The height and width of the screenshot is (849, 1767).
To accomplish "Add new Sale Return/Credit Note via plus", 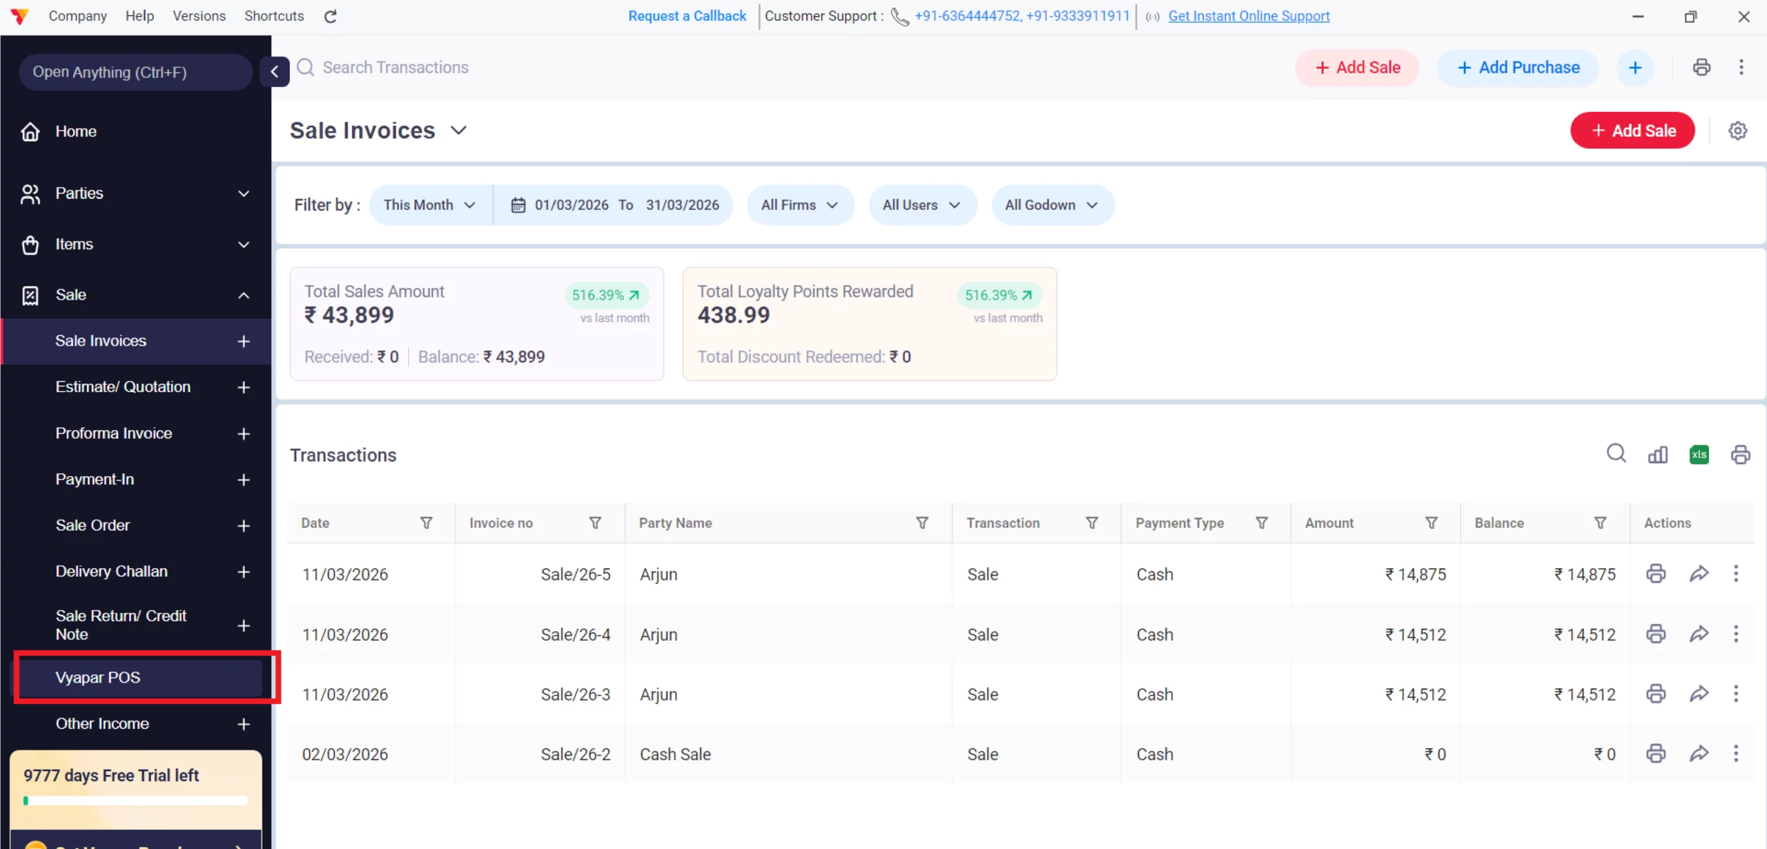I will [244, 625].
